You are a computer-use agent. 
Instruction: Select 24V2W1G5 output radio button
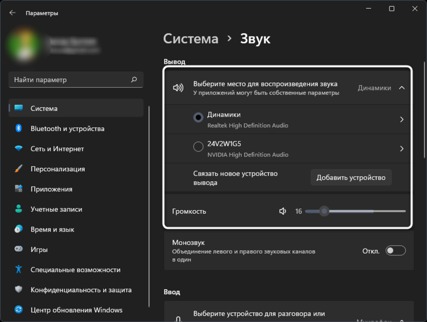198,147
